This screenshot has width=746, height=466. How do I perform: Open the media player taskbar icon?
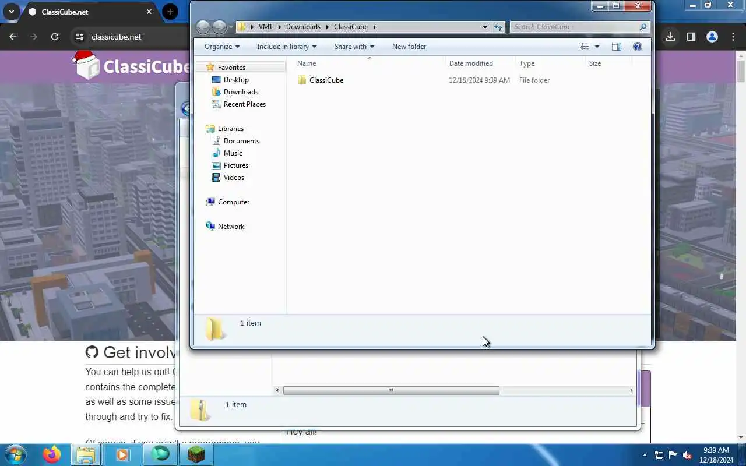point(122,454)
